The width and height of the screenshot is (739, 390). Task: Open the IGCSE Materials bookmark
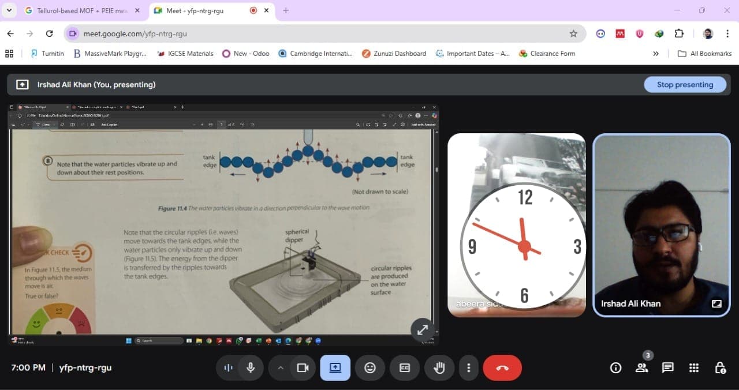click(185, 54)
